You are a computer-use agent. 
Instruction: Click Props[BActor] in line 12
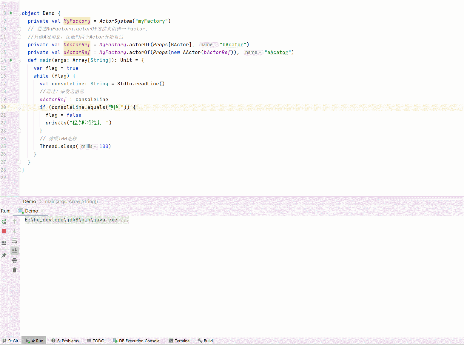(x=172, y=44)
